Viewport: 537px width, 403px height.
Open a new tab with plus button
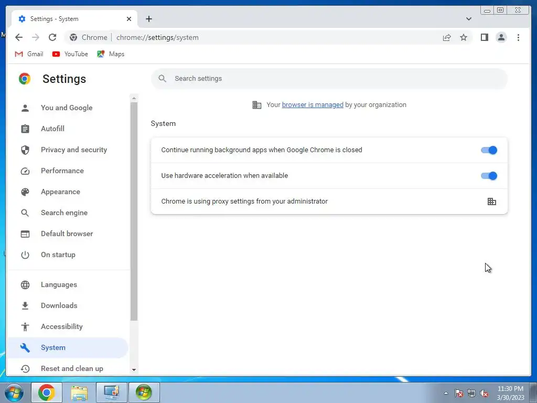[148, 19]
